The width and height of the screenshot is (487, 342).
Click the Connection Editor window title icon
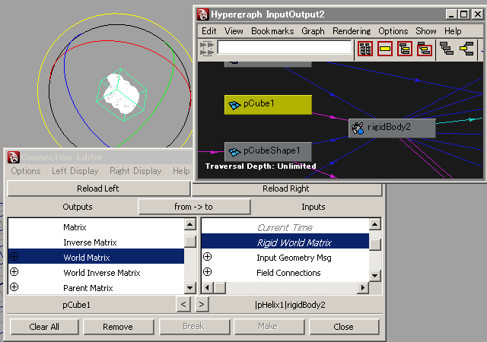pos(14,157)
